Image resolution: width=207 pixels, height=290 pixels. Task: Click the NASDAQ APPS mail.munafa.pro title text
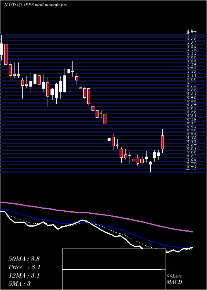[x=36, y=5]
